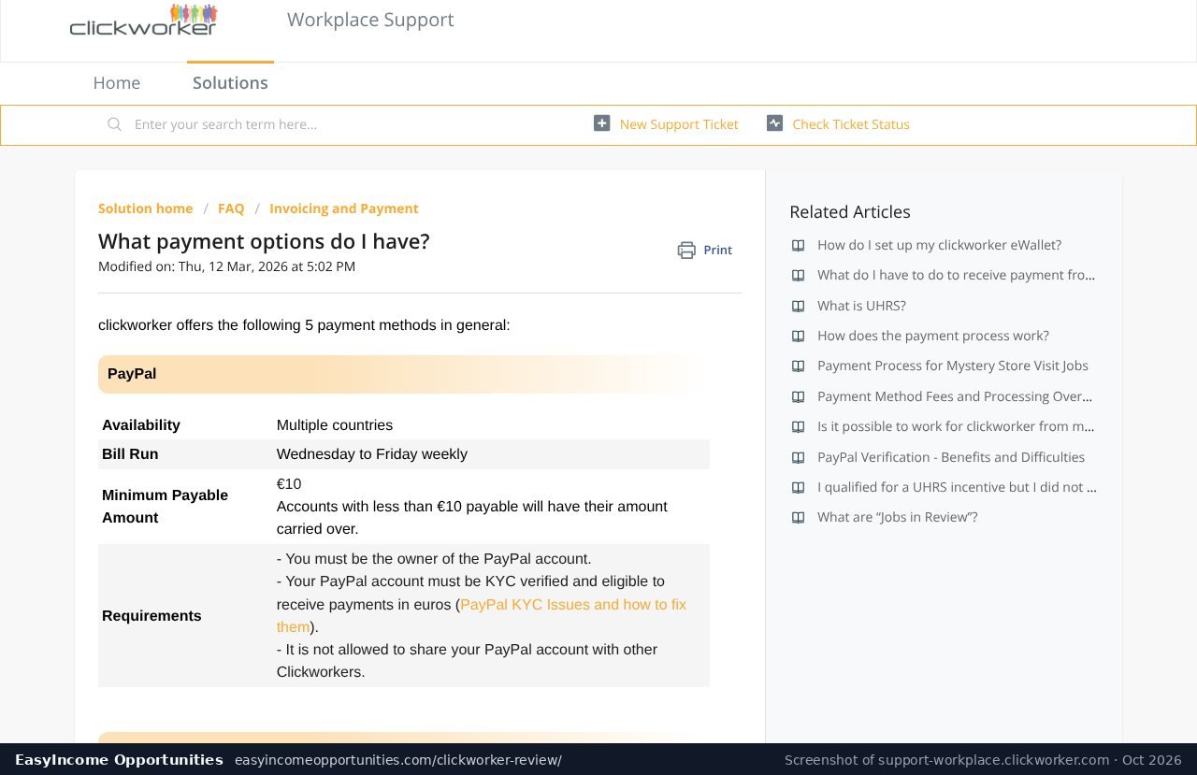Screen dimensions: 1197x775
Task: Click book icon beside eWallet setup article
Action: (x=798, y=245)
